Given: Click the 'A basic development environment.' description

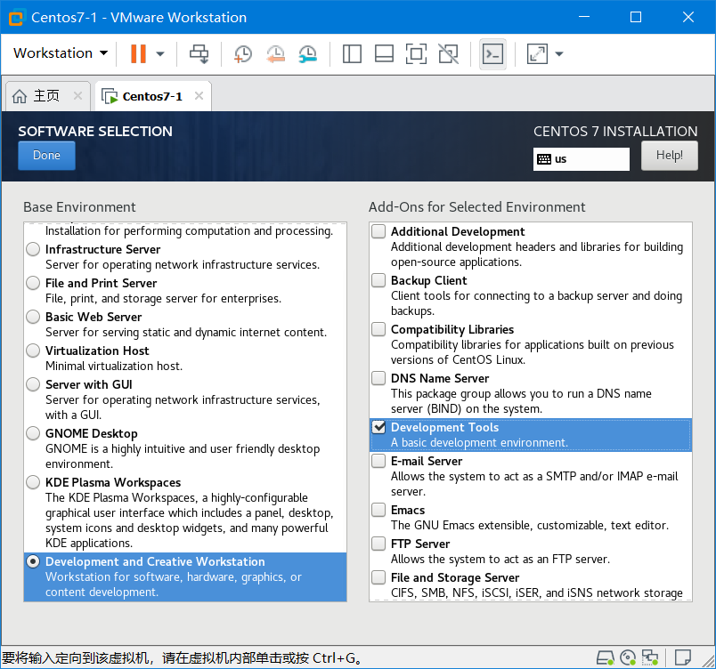Looking at the screenshot, I should coord(479,442).
